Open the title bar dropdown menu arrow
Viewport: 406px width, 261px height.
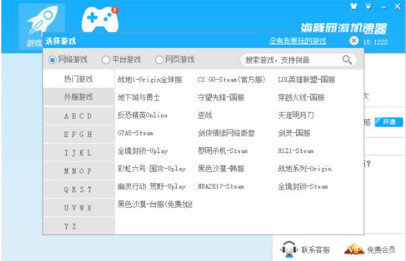[x=368, y=7]
